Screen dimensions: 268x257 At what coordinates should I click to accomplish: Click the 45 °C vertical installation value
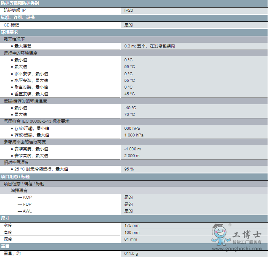(130, 94)
